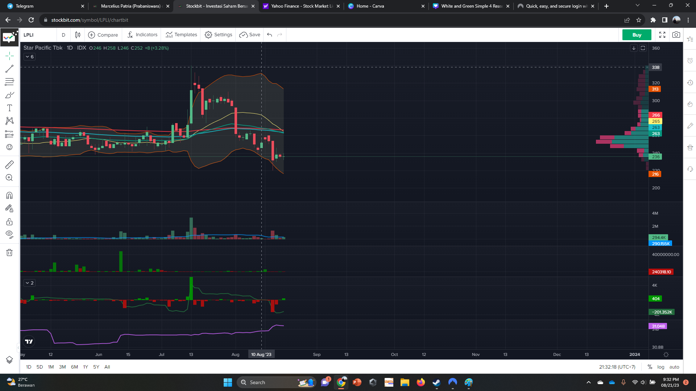The height and width of the screenshot is (391, 696).
Task: Select the trend line drawing tool
Action: [x=9, y=69]
